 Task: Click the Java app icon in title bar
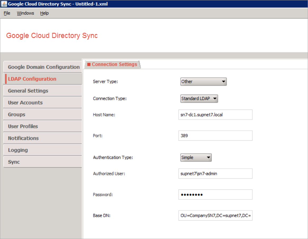coord(4,4)
